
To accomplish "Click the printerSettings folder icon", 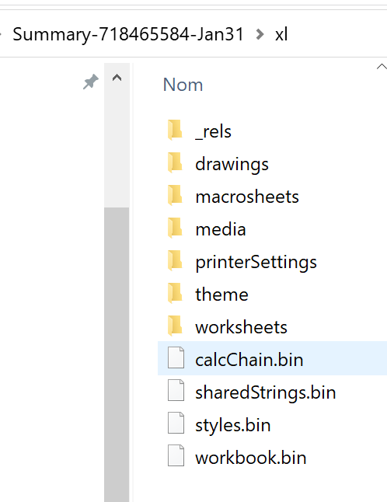I will click(x=175, y=260).
